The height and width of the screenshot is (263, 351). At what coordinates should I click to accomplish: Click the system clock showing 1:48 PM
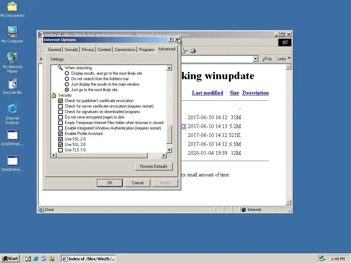(x=338, y=259)
